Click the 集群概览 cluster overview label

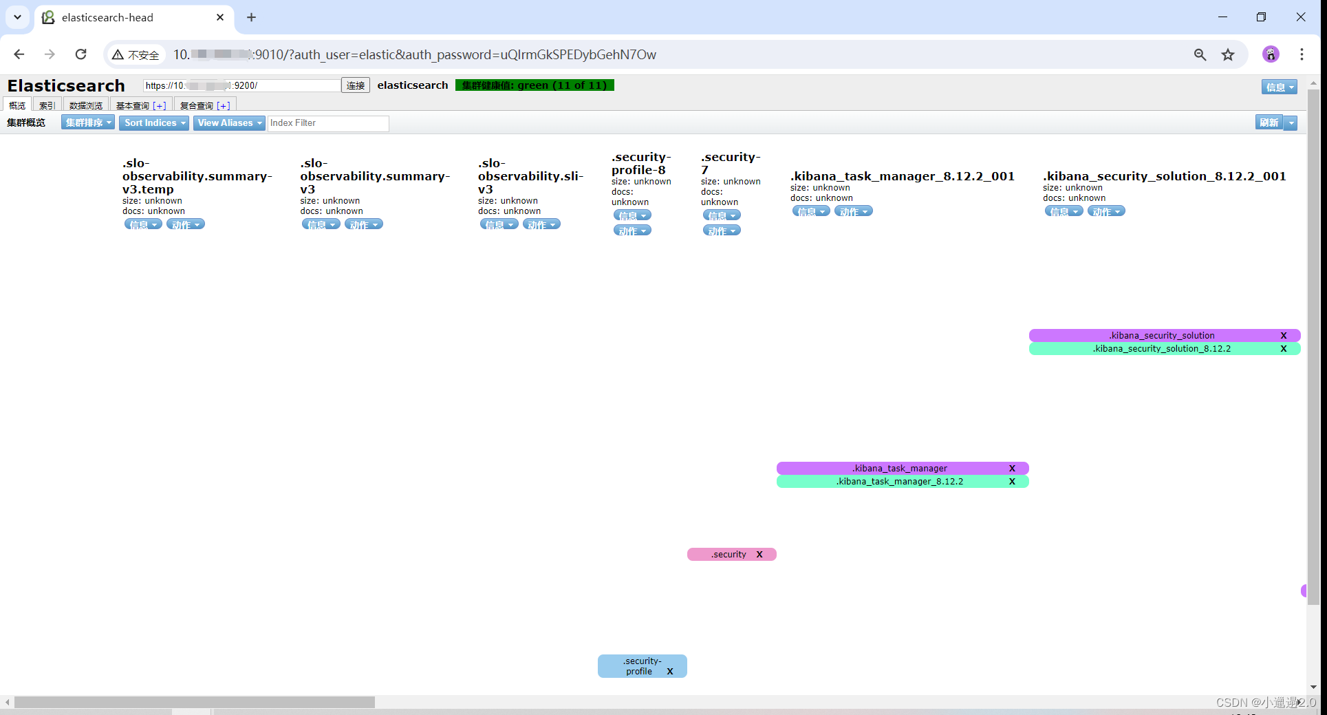pos(26,122)
